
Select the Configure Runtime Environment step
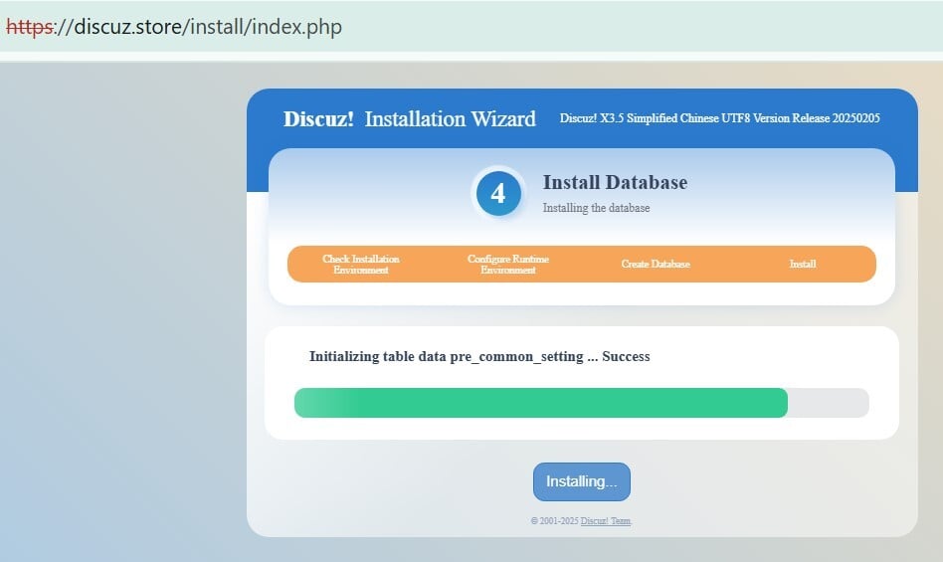point(508,264)
